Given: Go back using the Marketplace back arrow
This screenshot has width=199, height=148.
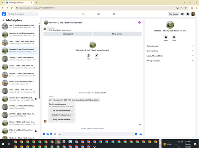Looking at the screenshot, I should pos(4,20).
